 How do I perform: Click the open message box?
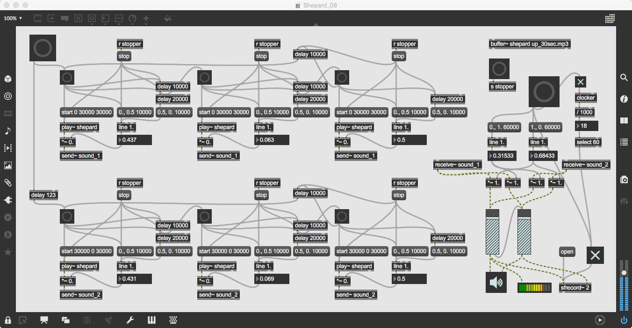pyautogui.click(x=567, y=252)
